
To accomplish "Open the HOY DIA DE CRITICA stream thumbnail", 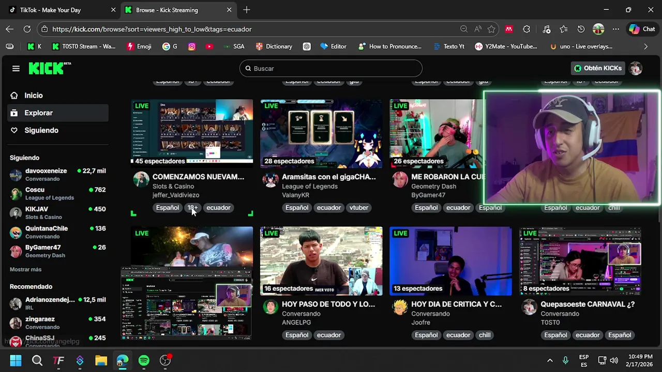I will coord(450,261).
